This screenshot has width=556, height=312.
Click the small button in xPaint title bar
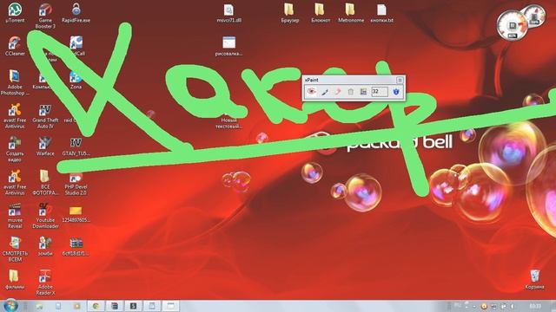(400, 80)
